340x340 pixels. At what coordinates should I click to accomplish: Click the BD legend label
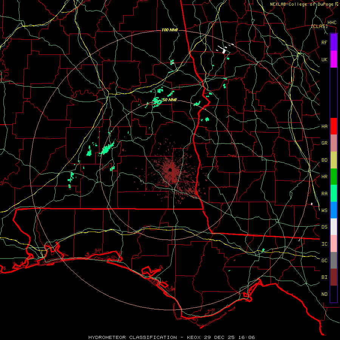(324, 160)
